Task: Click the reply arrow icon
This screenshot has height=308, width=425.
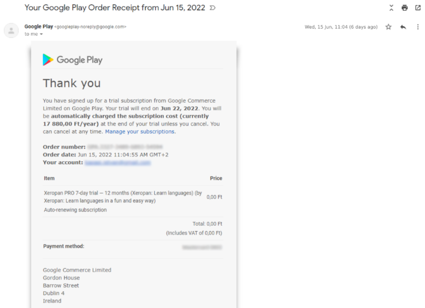Action: point(403,27)
